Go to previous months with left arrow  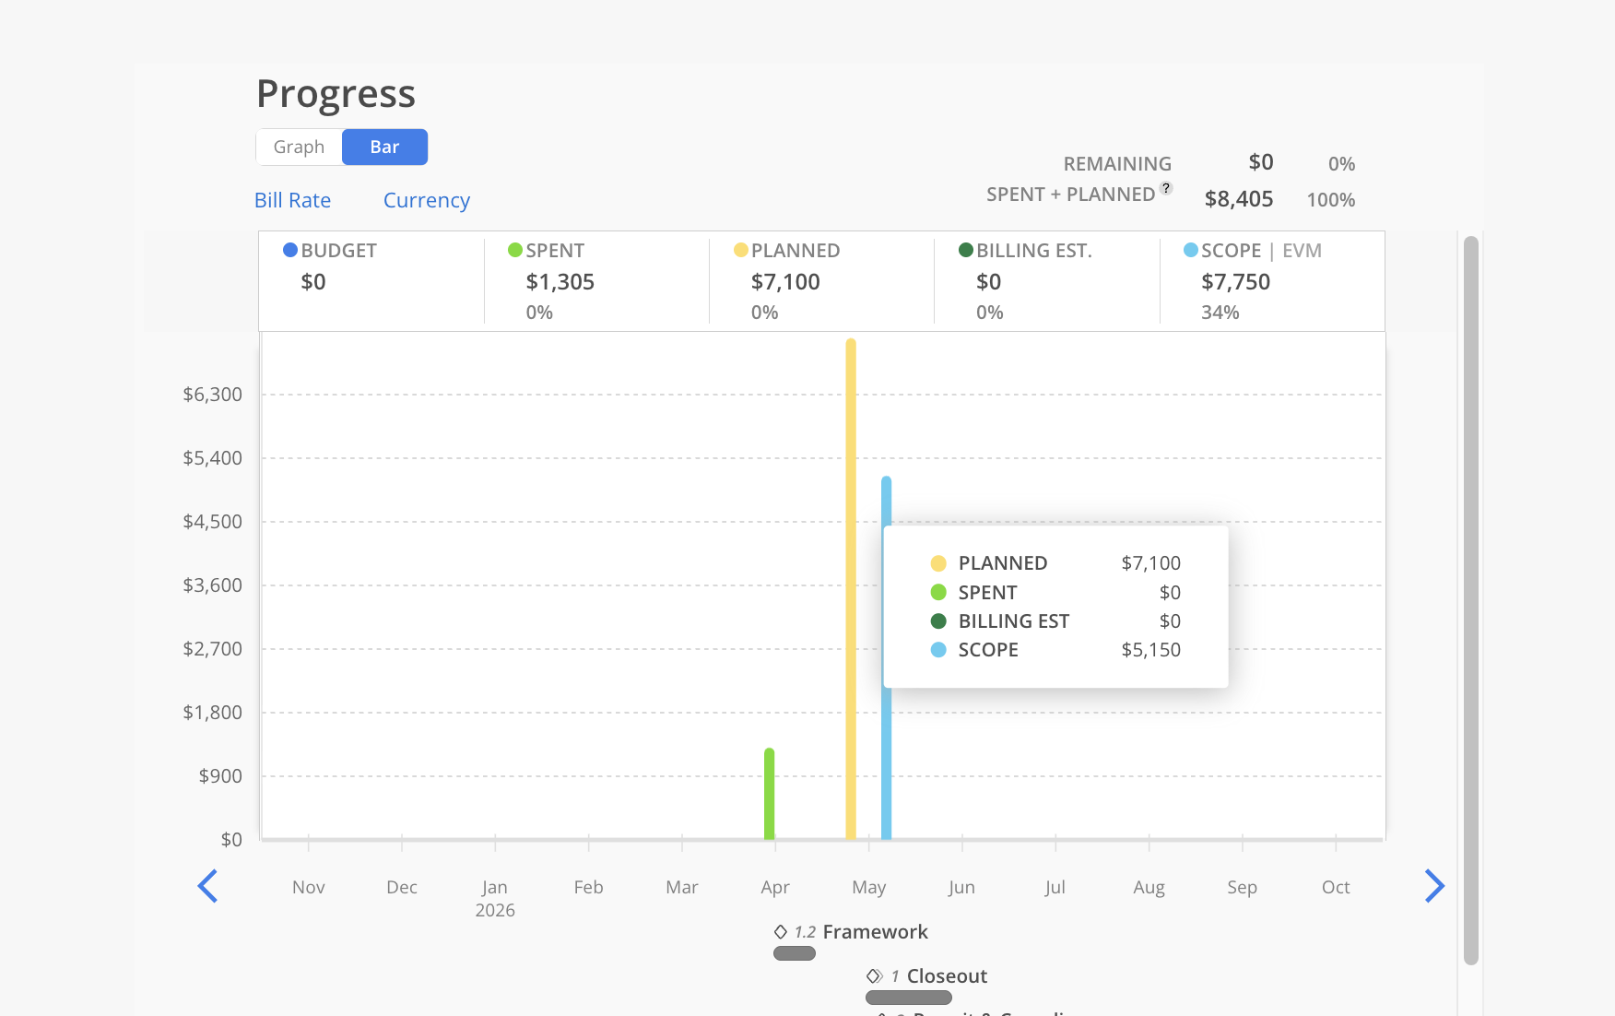pyautogui.click(x=208, y=886)
